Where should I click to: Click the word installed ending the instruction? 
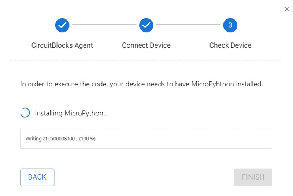pos(249,84)
